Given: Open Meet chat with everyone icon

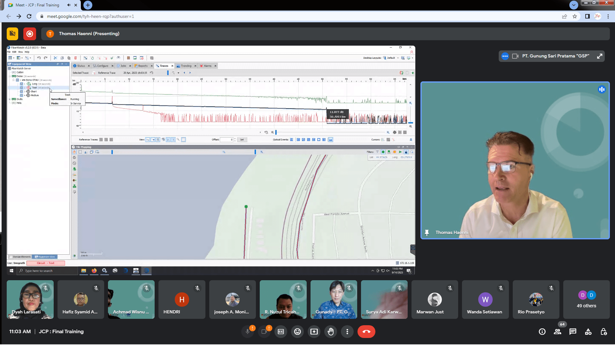Looking at the screenshot, I should (x=573, y=332).
